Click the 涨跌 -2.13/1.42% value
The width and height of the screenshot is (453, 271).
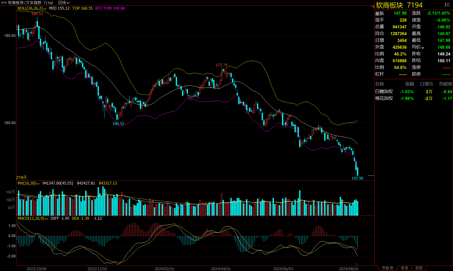[438, 13]
